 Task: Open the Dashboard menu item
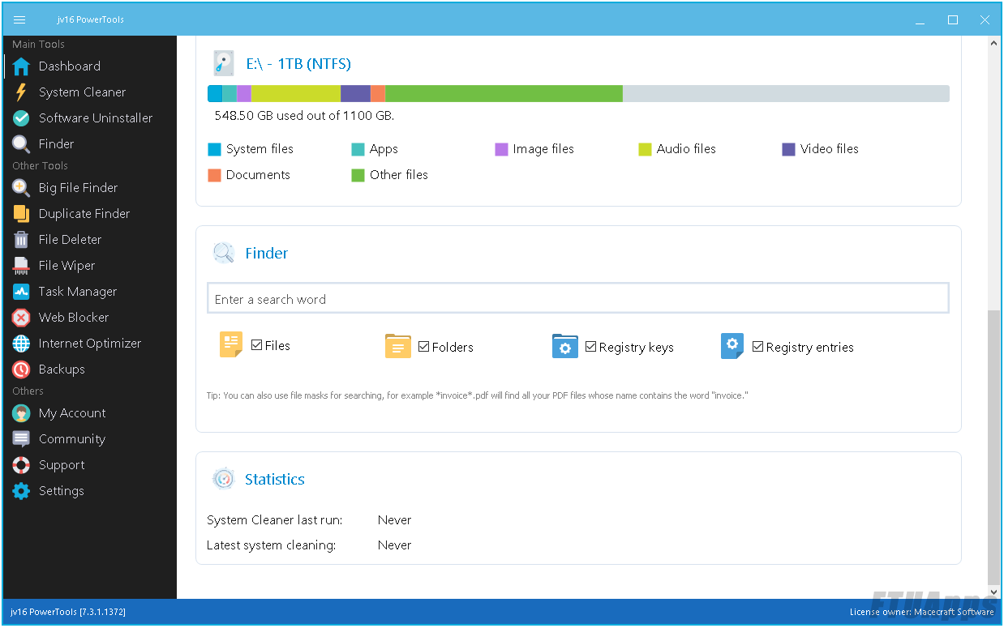pyautogui.click(x=70, y=66)
